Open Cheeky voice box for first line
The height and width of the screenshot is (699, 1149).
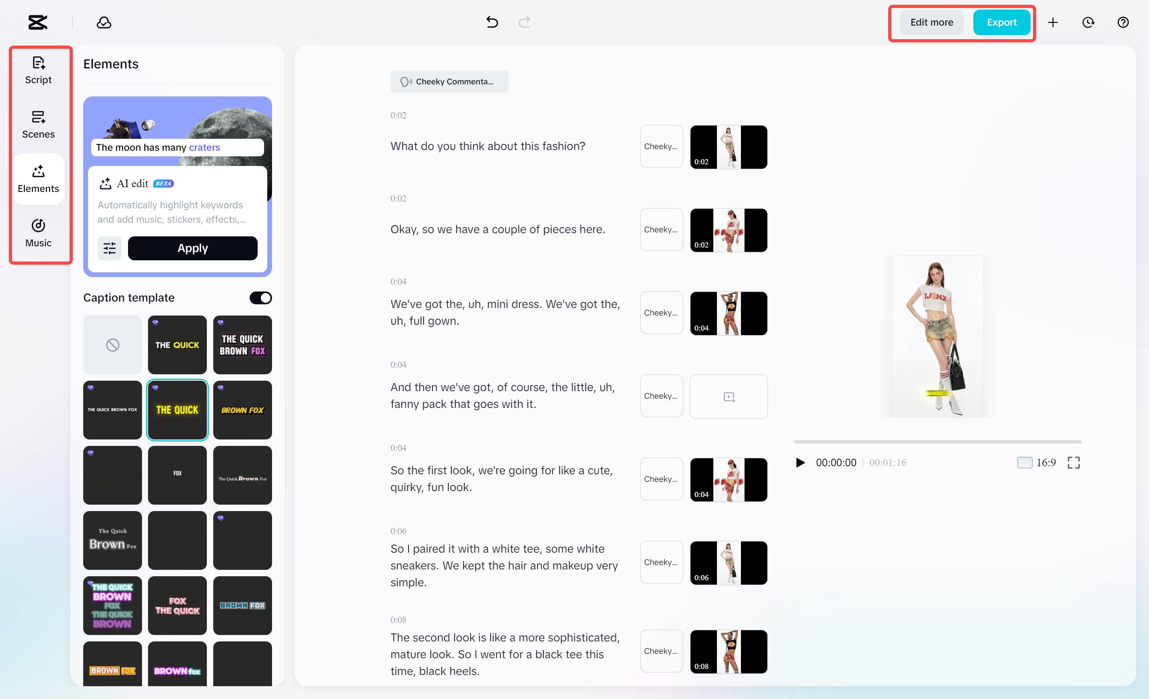click(661, 146)
